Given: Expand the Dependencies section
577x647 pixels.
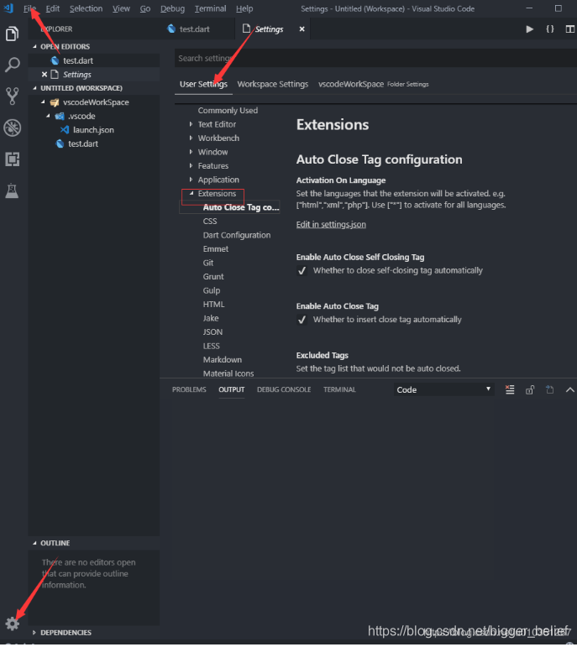Looking at the screenshot, I should point(34,633).
